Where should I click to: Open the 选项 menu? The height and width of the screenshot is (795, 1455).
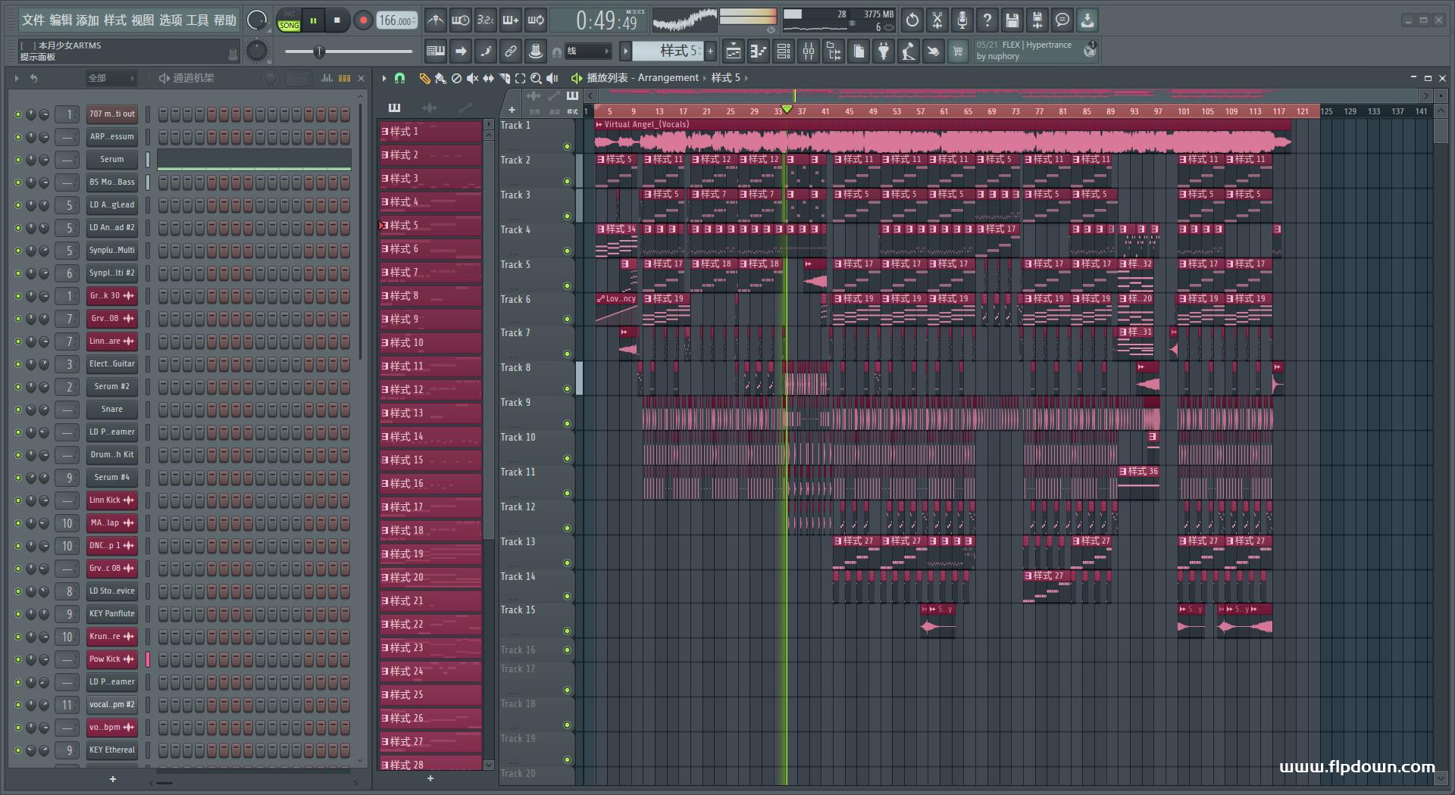coord(170,20)
